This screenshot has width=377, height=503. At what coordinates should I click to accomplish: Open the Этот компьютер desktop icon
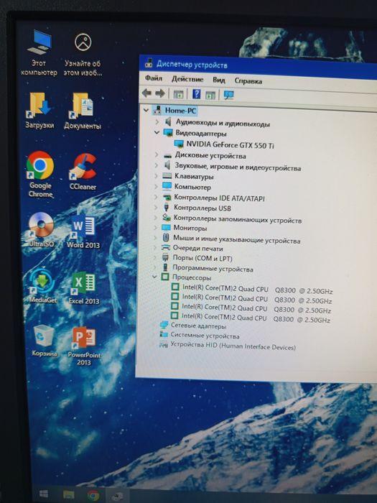(x=39, y=53)
